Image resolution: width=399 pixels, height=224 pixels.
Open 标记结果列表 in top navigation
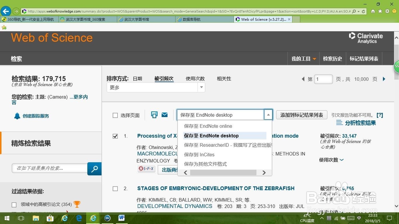(364, 59)
